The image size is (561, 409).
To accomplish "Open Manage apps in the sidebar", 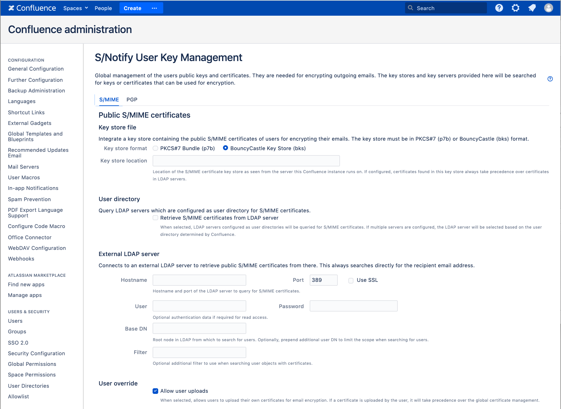I will [25, 295].
